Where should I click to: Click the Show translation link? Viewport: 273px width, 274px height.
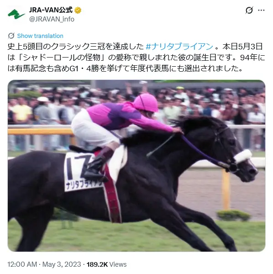click(x=40, y=36)
